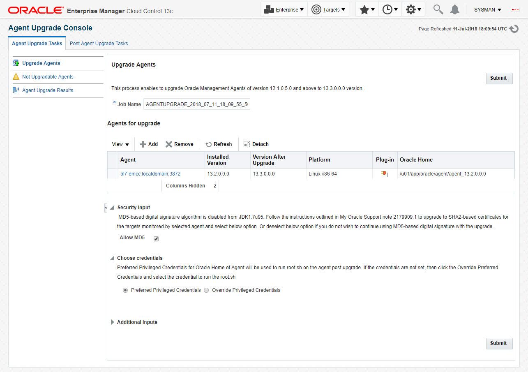Uncheck the Allow MD5 checkbox

[x=156, y=239]
